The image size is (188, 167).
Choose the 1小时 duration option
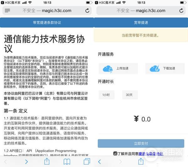click(106, 94)
